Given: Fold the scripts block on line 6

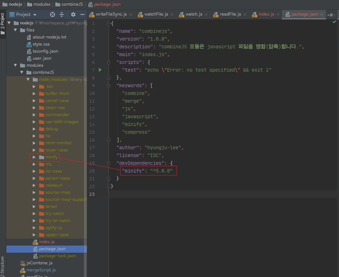Looking at the screenshot, I should click(109, 62).
